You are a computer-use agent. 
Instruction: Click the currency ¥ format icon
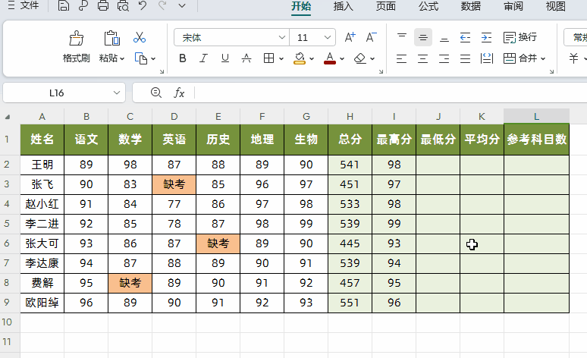[x=573, y=58]
